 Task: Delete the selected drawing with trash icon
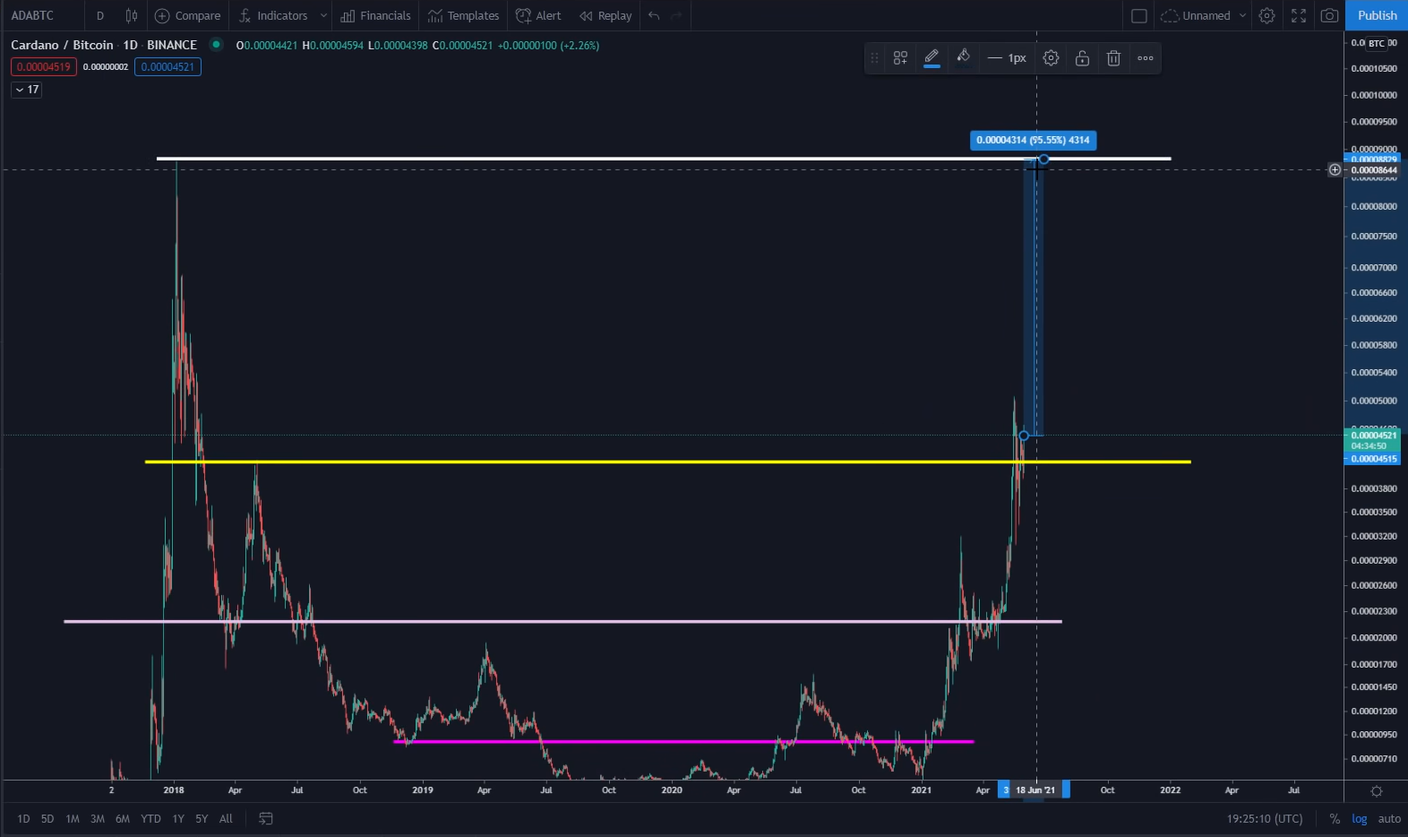(x=1113, y=58)
